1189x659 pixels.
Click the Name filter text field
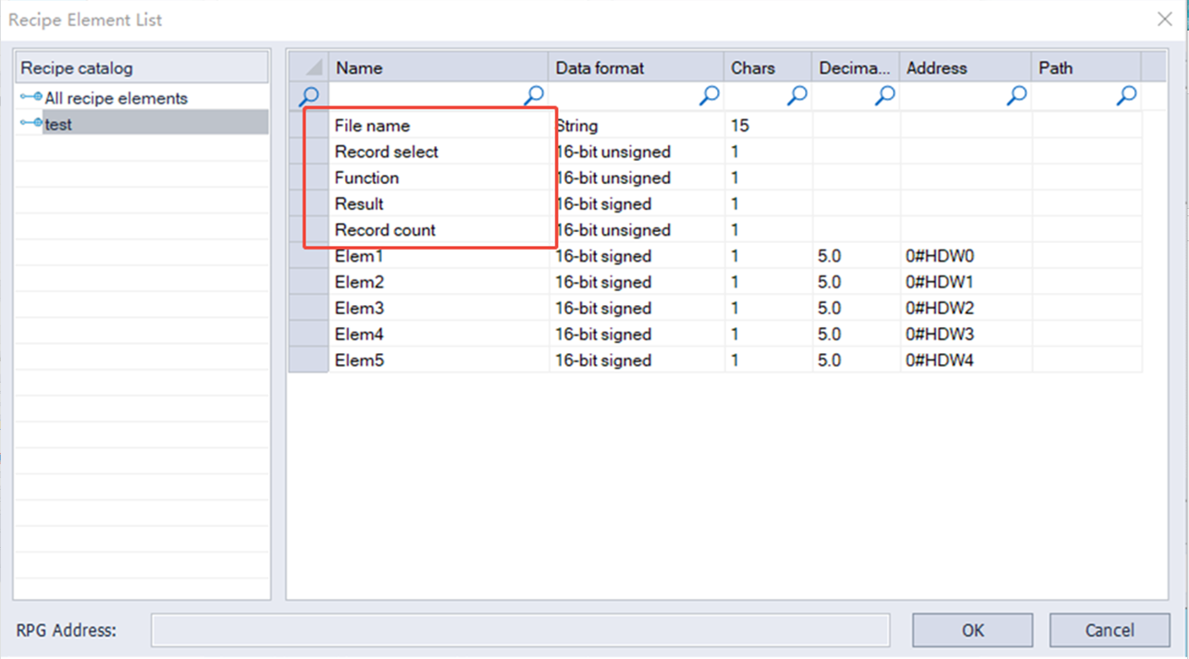click(426, 95)
